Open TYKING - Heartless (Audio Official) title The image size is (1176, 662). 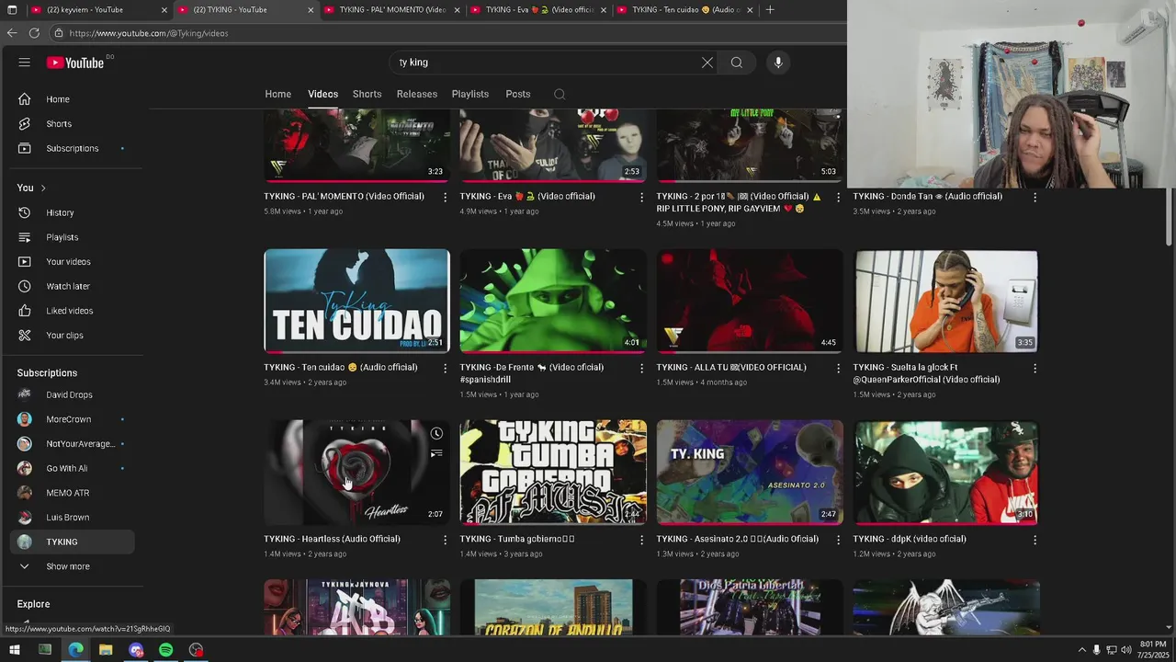[x=332, y=539]
